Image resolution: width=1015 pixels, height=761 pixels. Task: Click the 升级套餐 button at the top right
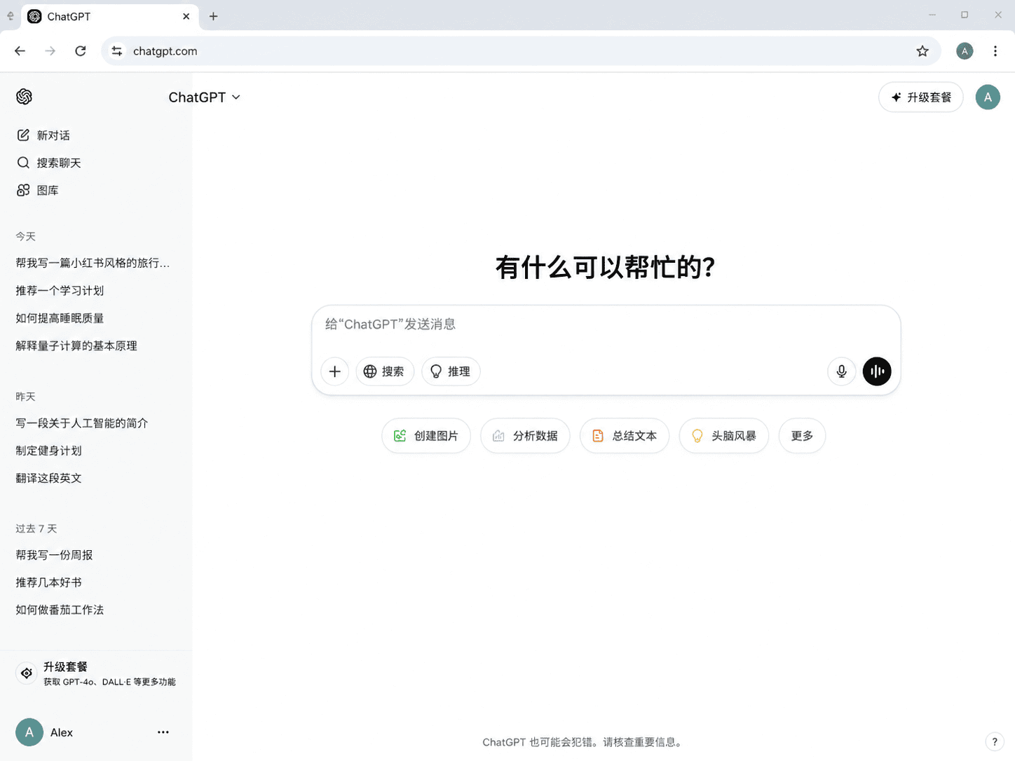pyautogui.click(x=921, y=97)
